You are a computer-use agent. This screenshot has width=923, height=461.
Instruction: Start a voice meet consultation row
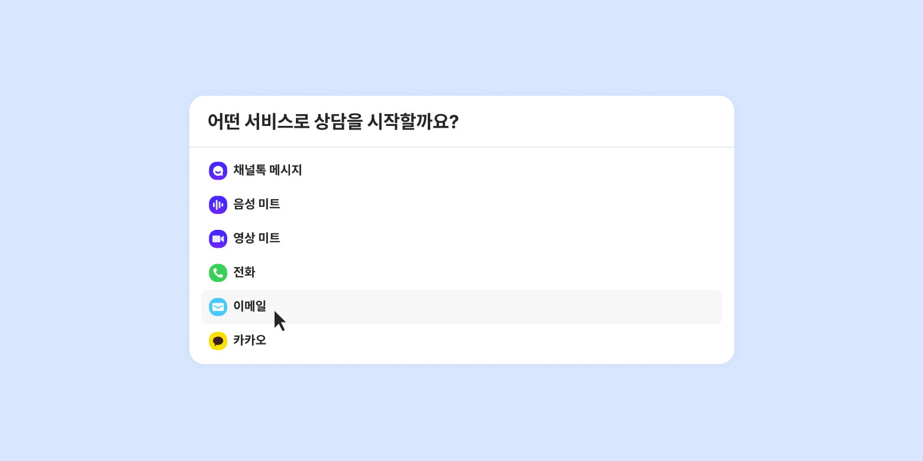461,205
